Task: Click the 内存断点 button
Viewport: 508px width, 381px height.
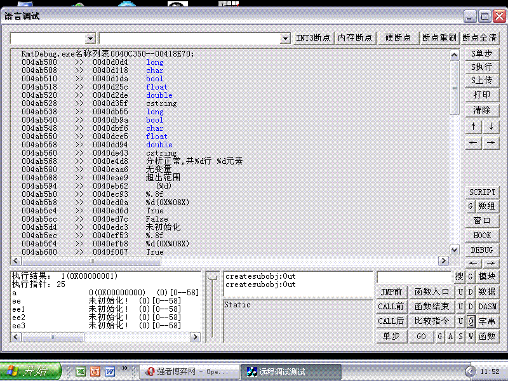Action: point(355,38)
